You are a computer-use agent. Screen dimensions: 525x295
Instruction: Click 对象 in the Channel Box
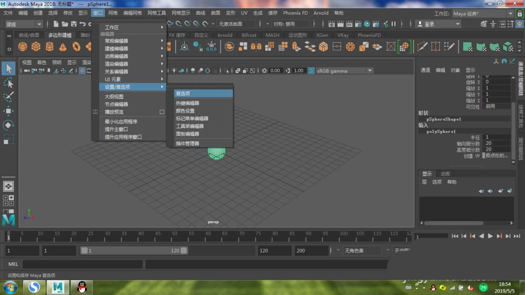(455, 70)
